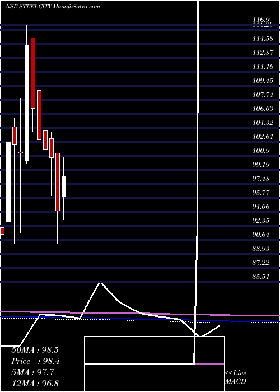The image size is (280, 392).
Task: Click the tallest white candlestick body
Action: pos(27,103)
